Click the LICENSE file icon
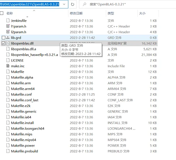The image size is (176, 160). pyautogui.click(x=8, y=60)
